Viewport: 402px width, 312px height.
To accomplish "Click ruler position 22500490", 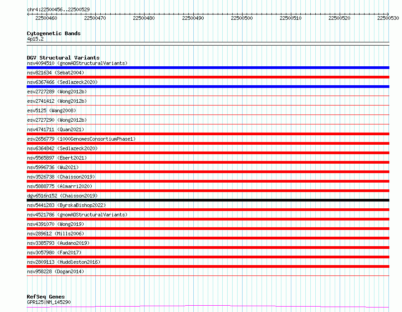I will (193, 18).
